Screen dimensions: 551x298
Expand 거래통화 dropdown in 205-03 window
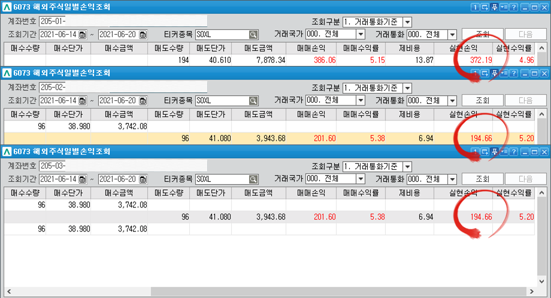452,179
